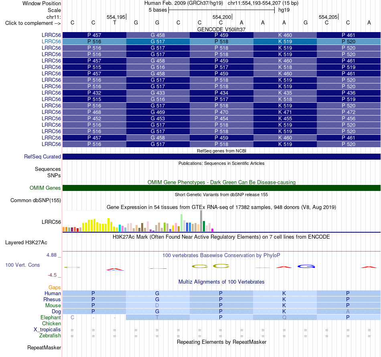Viewport: 381px width, 357px height.
Task: Click the 554,195 position marker
Action: click(x=116, y=17)
